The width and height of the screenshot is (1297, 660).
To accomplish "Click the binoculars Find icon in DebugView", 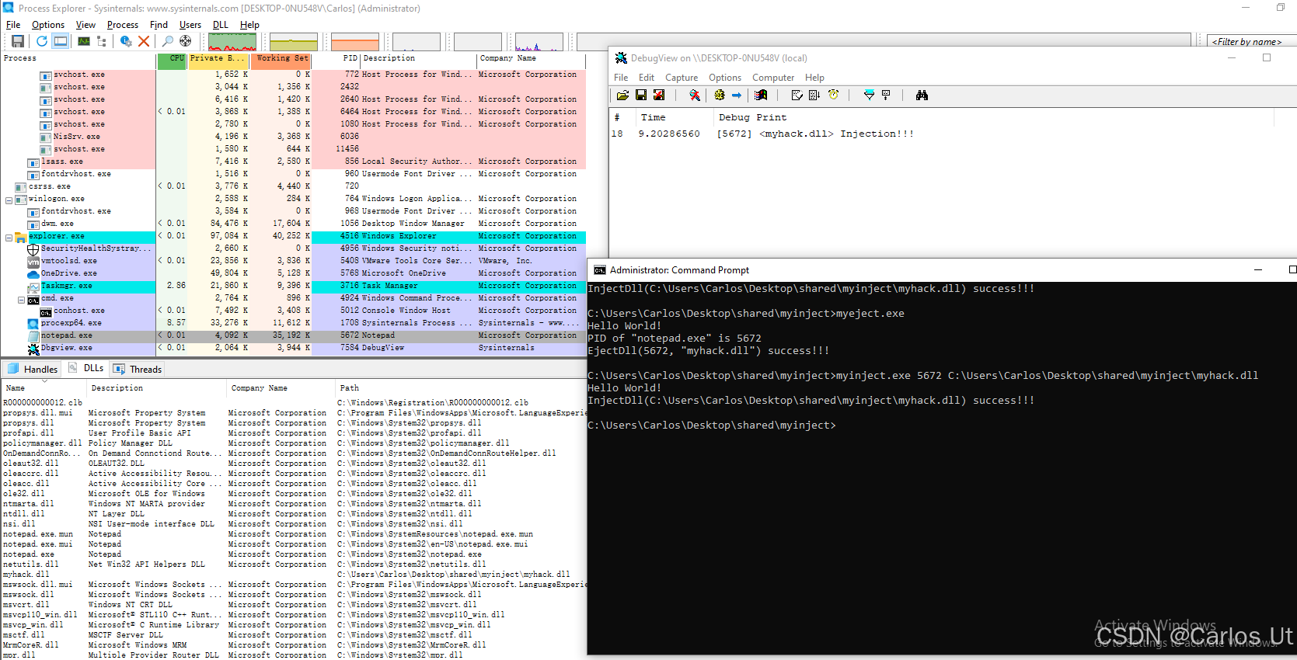I will pyautogui.click(x=922, y=95).
